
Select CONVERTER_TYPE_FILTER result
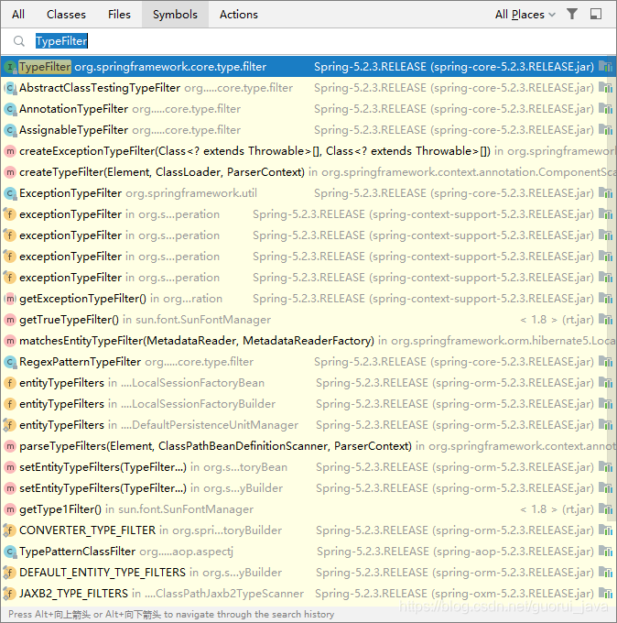(x=308, y=530)
